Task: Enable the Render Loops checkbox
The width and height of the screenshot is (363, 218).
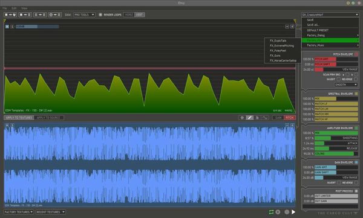Action: point(100,14)
